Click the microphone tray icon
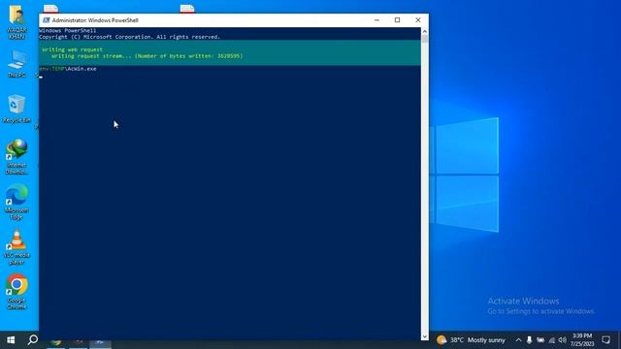 [x=529, y=340]
